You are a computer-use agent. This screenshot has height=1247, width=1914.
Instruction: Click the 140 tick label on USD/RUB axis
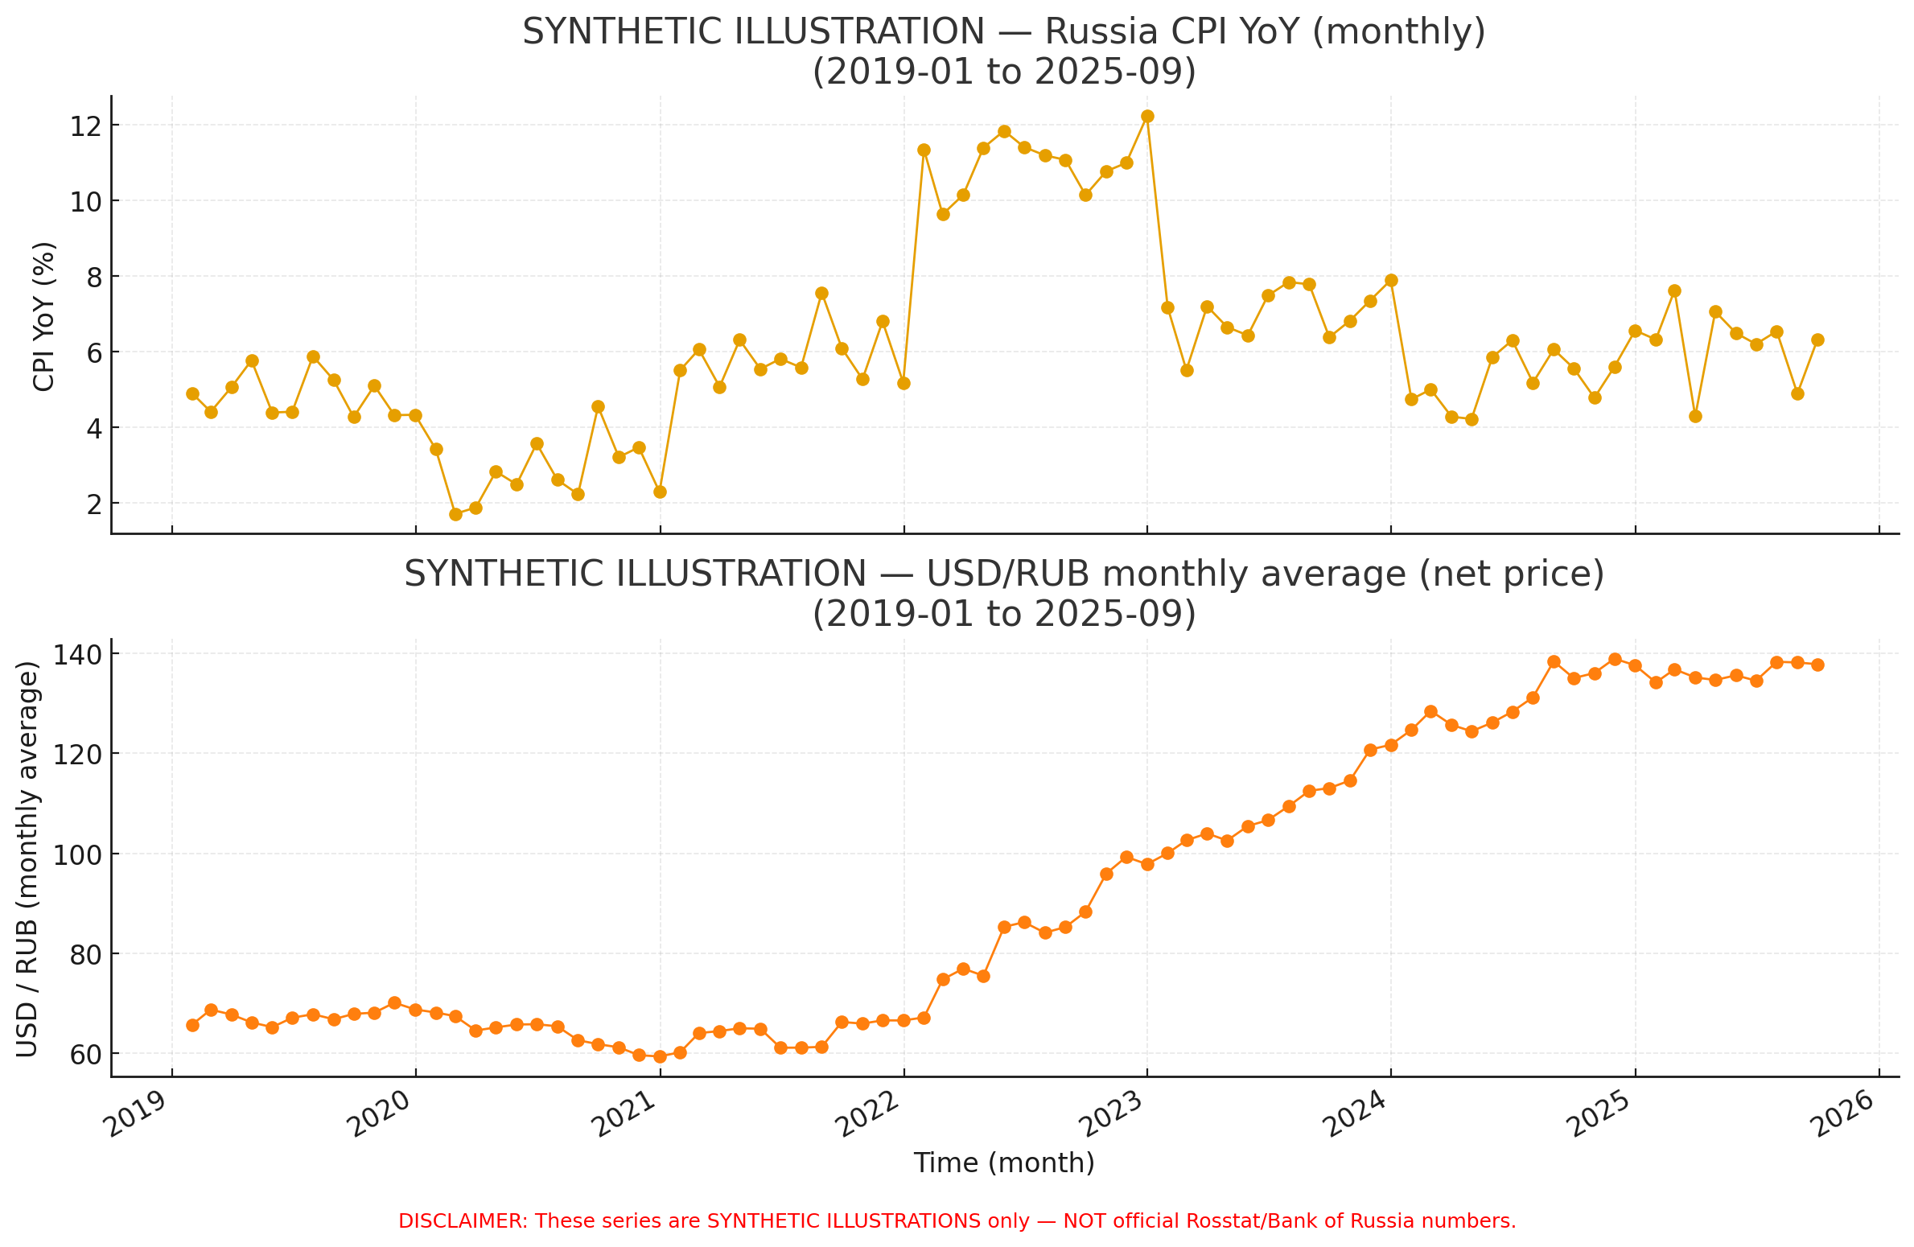point(78,655)
